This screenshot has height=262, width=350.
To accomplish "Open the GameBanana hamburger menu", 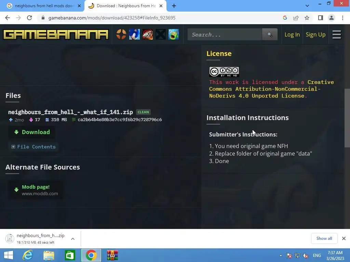I will (x=337, y=34).
